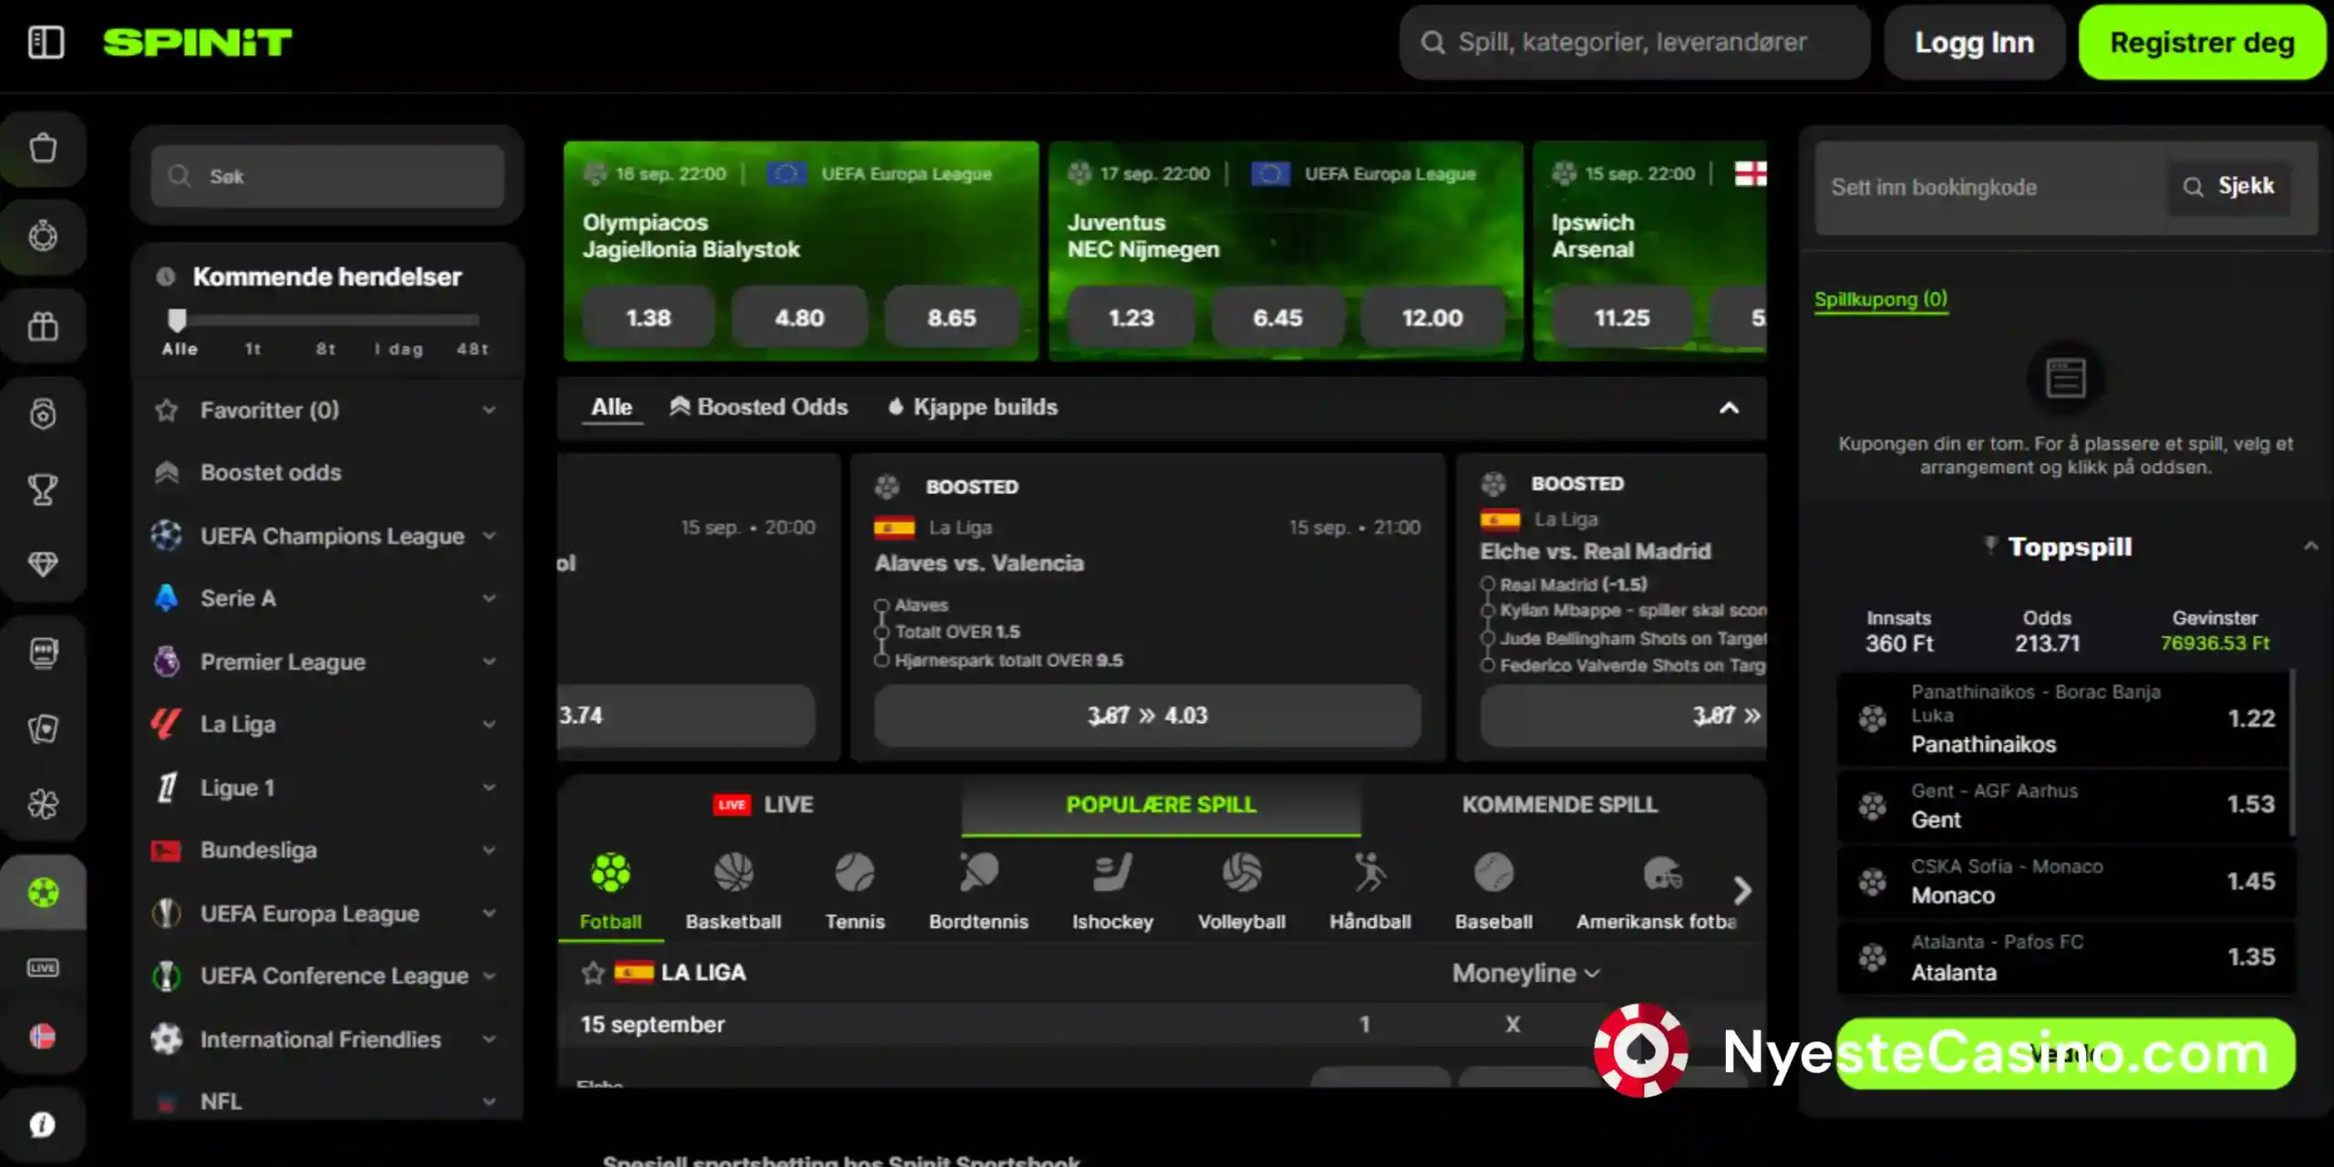Open the POPULÆRE SPILL tab
Screen dimensions: 2334x1167
[x=1161, y=804]
